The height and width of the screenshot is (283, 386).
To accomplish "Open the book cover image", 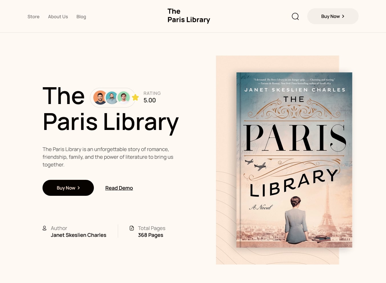I will tap(294, 160).
